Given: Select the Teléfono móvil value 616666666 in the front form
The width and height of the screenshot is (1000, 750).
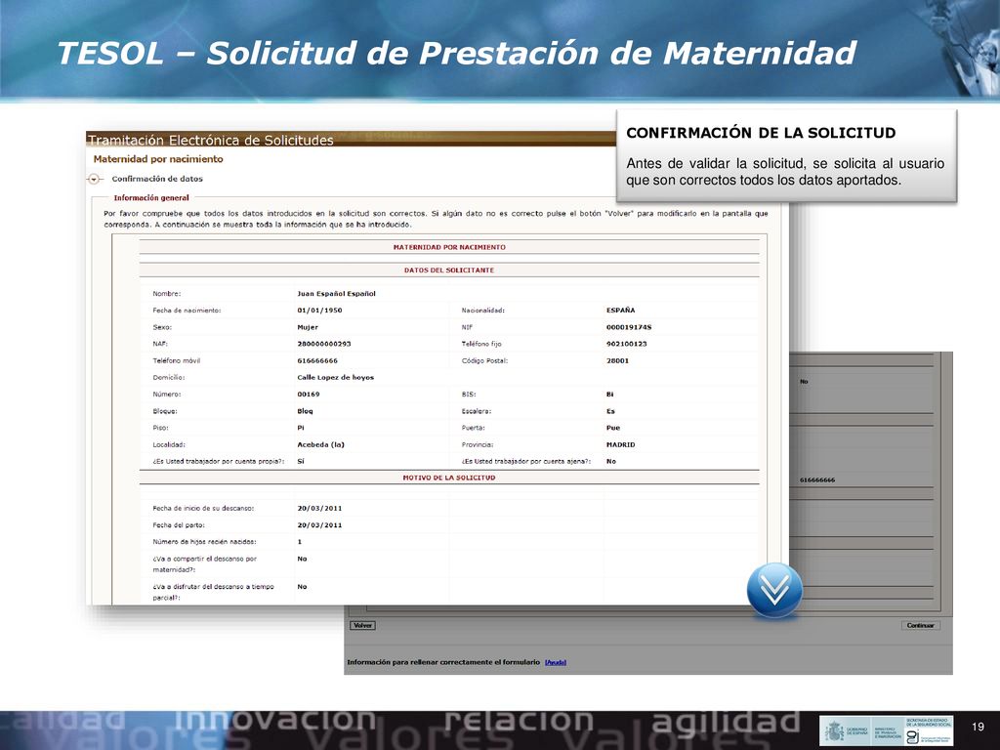Looking at the screenshot, I should pos(317,361).
